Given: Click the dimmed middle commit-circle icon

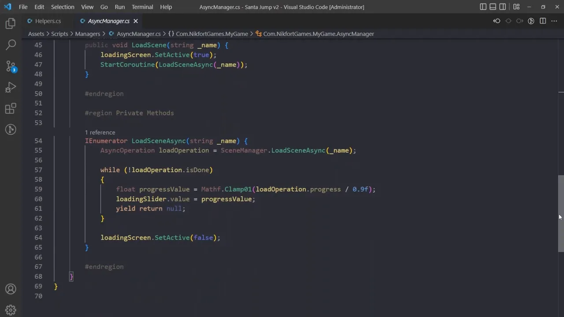Looking at the screenshot, I should (508, 21).
